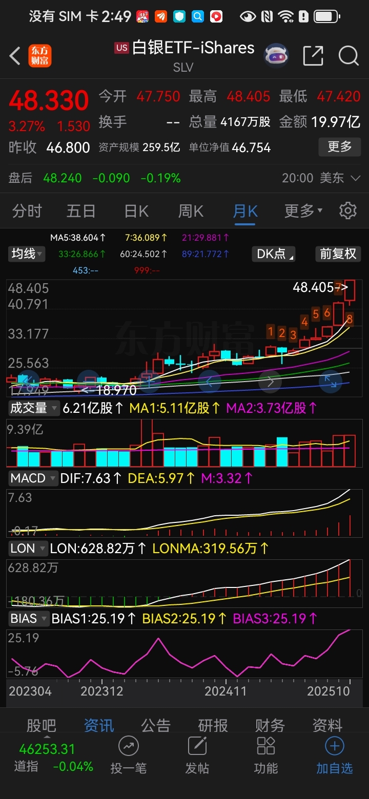
Task: Expand 盘后 美东 time chevron
Action: (x=356, y=178)
